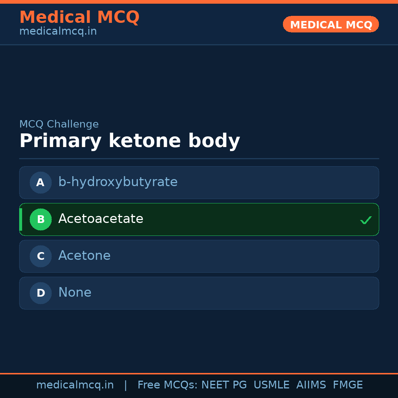Visit the medicalmcq.in footer link
The image size is (398, 398).
75,384
